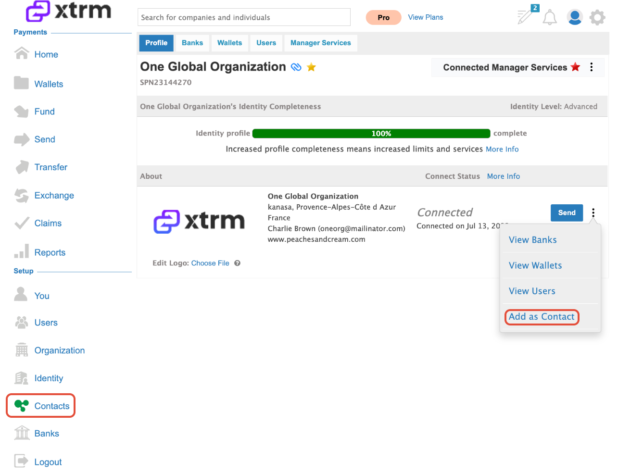Go to Home in the sidebar
Screen dimensions: 618x474
[46, 54]
